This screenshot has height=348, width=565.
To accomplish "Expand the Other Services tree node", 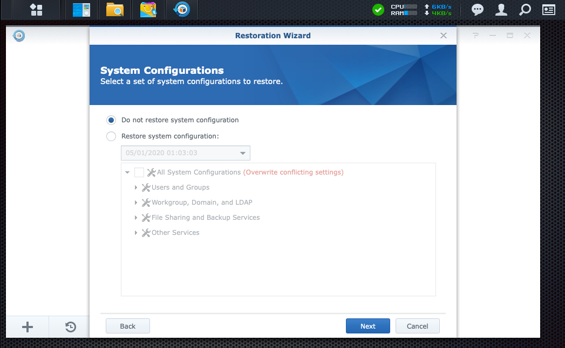I will [x=136, y=233].
